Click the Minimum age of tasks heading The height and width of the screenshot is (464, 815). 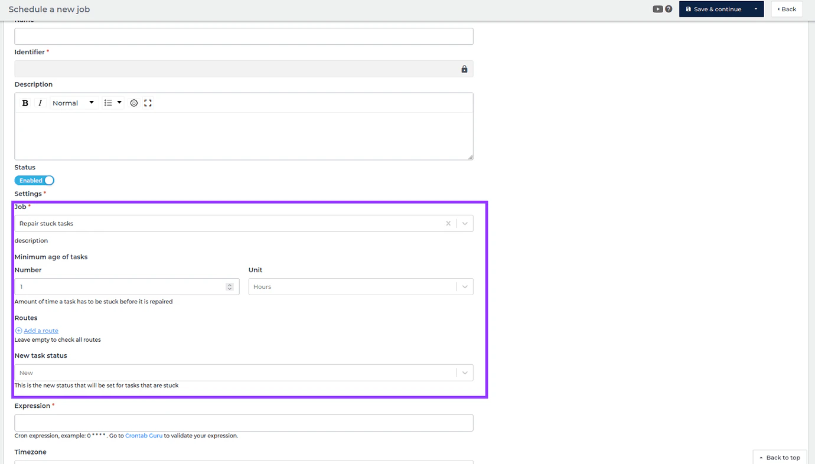point(51,257)
